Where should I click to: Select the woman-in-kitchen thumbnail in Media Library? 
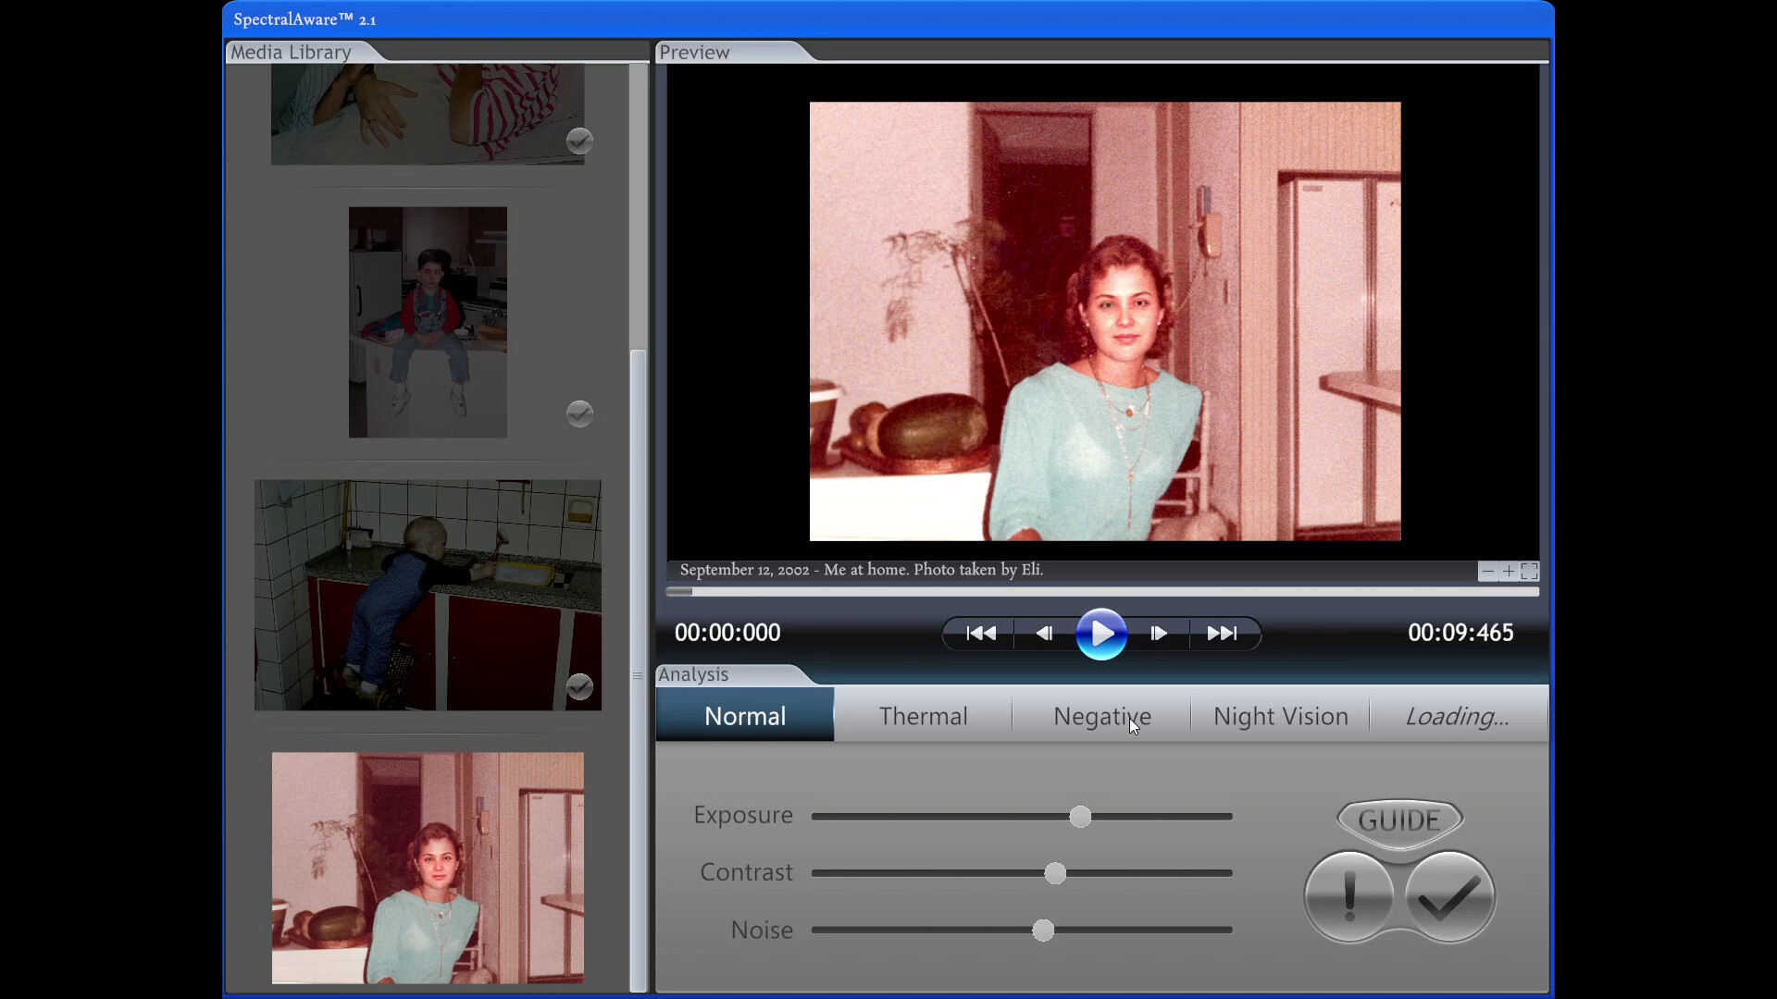coord(427,868)
